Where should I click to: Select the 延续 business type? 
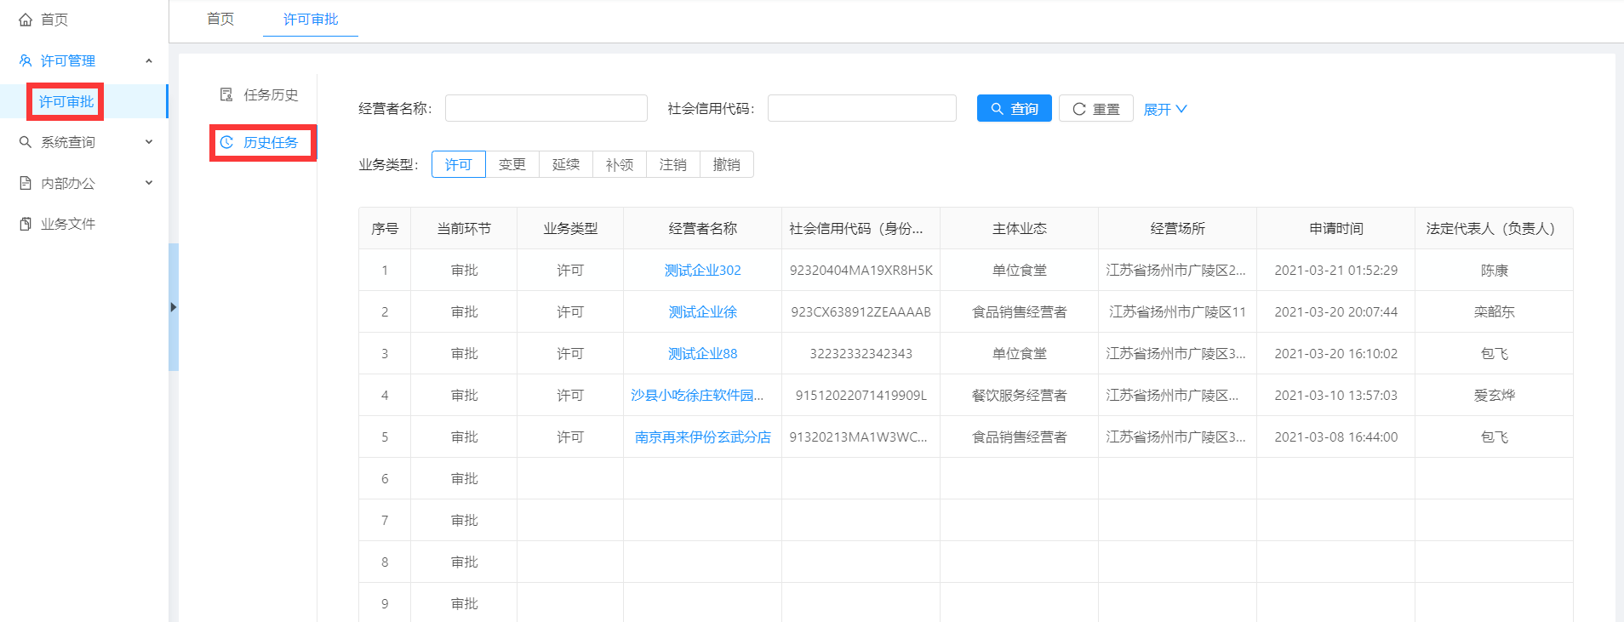[565, 164]
